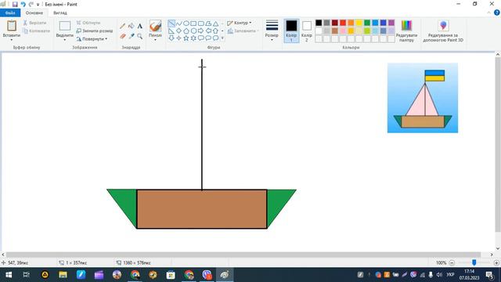Choose the Right arrow shape
The image size is (501, 282).
[201, 31]
